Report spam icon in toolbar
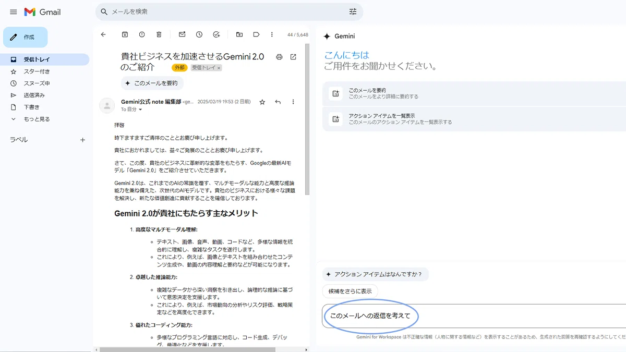The height and width of the screenshot is (352, 626). pyautogui.click(x=142, y=34)
